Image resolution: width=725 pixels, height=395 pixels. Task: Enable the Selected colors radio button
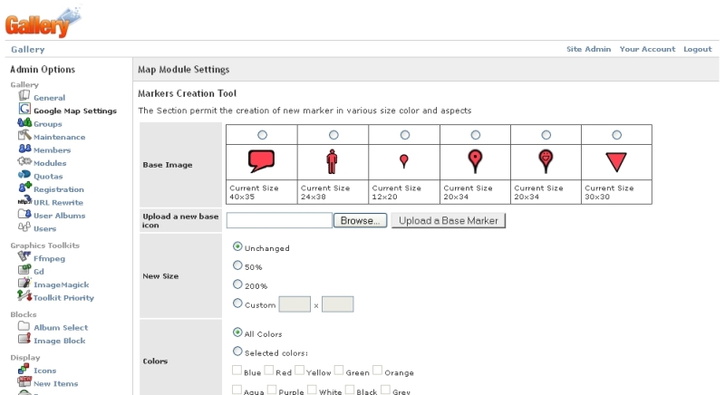(x=238, y=351)
